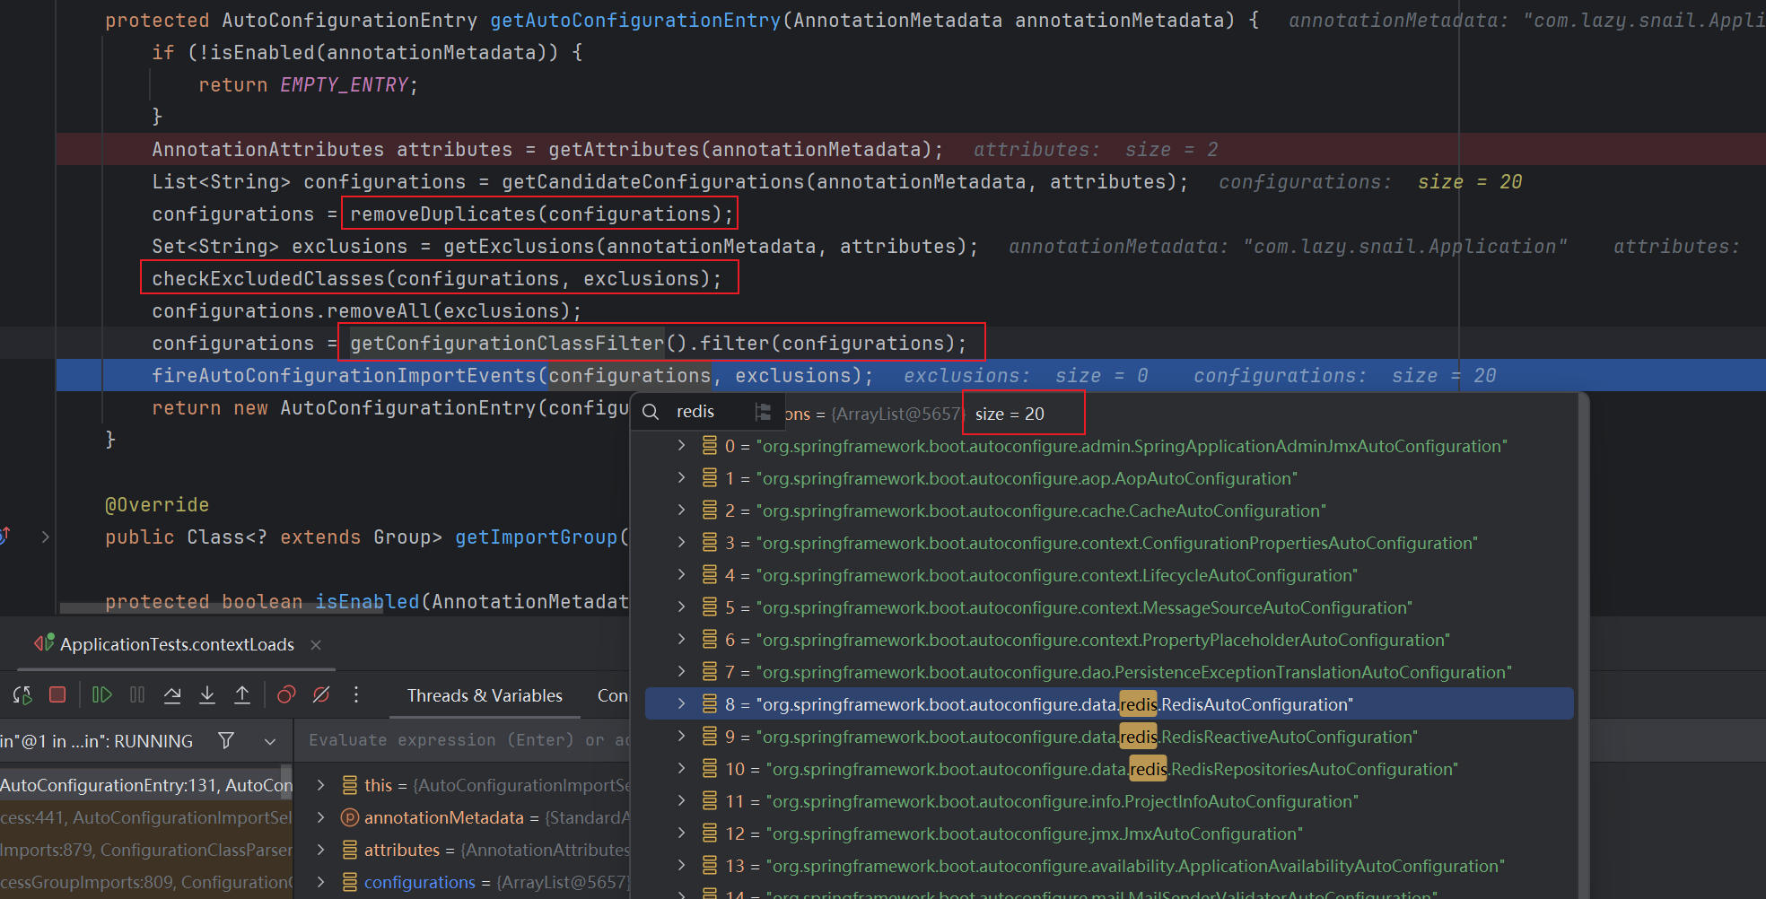Image resolution: width=1766 pixels, height=899 pixels.
Task: Click field icon beside configurations variable
Action: coord(350,882)
